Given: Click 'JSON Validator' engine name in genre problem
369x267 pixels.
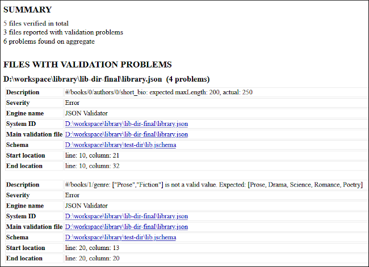Looking at the screenshot, I should pos(87,206).
